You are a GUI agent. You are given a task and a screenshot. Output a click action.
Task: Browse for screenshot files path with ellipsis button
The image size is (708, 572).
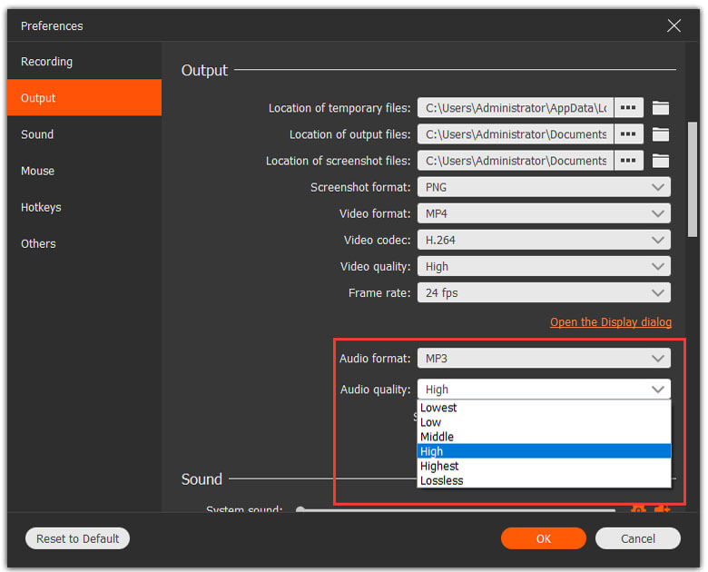point(628,161)
